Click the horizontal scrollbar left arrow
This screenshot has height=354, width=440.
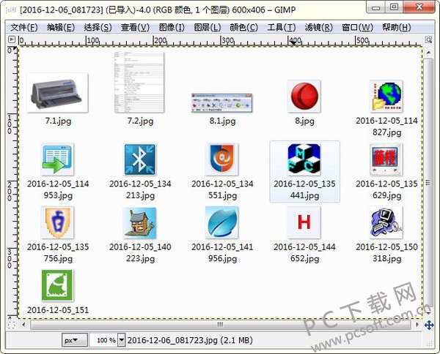point(24,325)
